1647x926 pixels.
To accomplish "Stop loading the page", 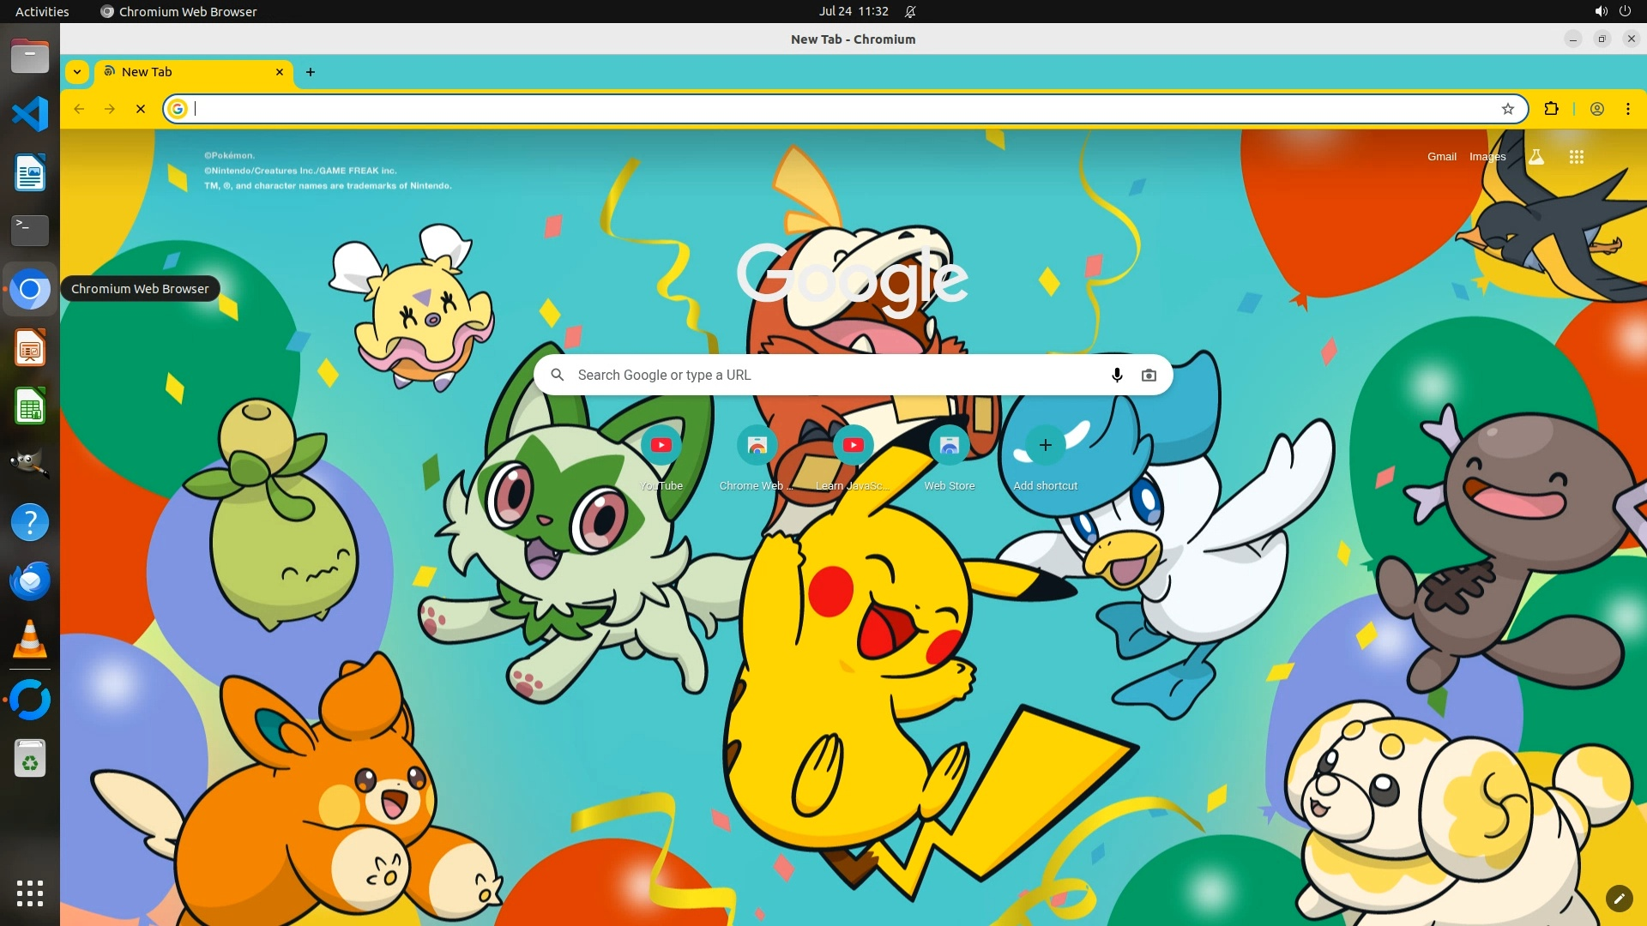I will point(141,109).
